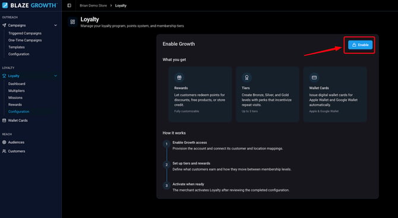The image size is (398, 218).
Task: Click the Blaze Growth logo icon
Action: [x=5, y=5]
